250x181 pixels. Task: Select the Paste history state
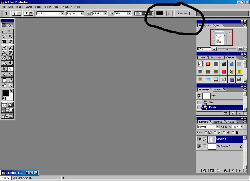pos(212,107)
